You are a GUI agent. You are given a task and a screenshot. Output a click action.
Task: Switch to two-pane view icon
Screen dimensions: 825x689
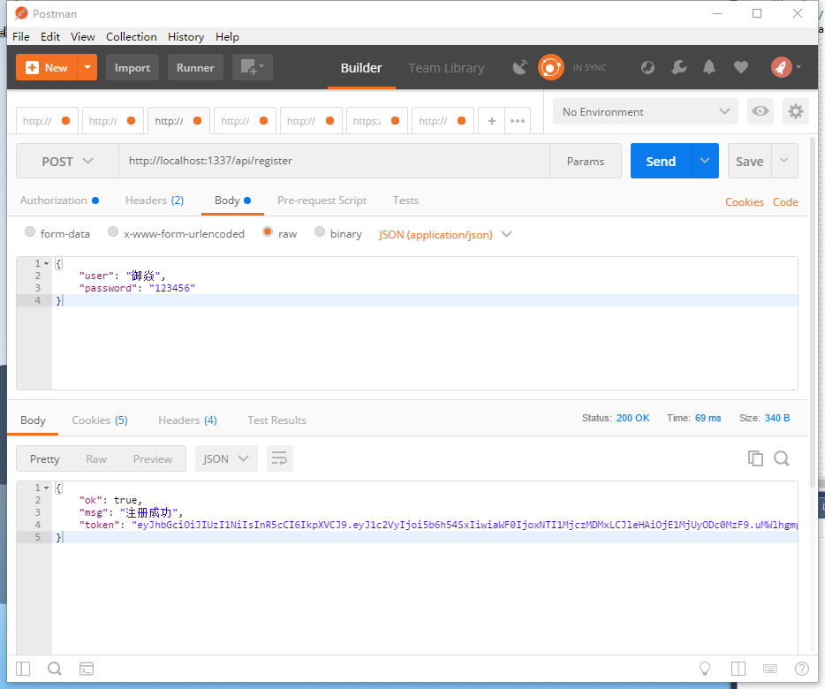click(x=738, y=669)
